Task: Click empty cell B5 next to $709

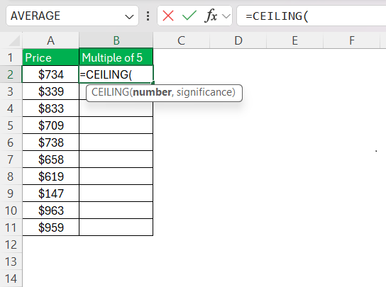Action: (x=116, y=125)
